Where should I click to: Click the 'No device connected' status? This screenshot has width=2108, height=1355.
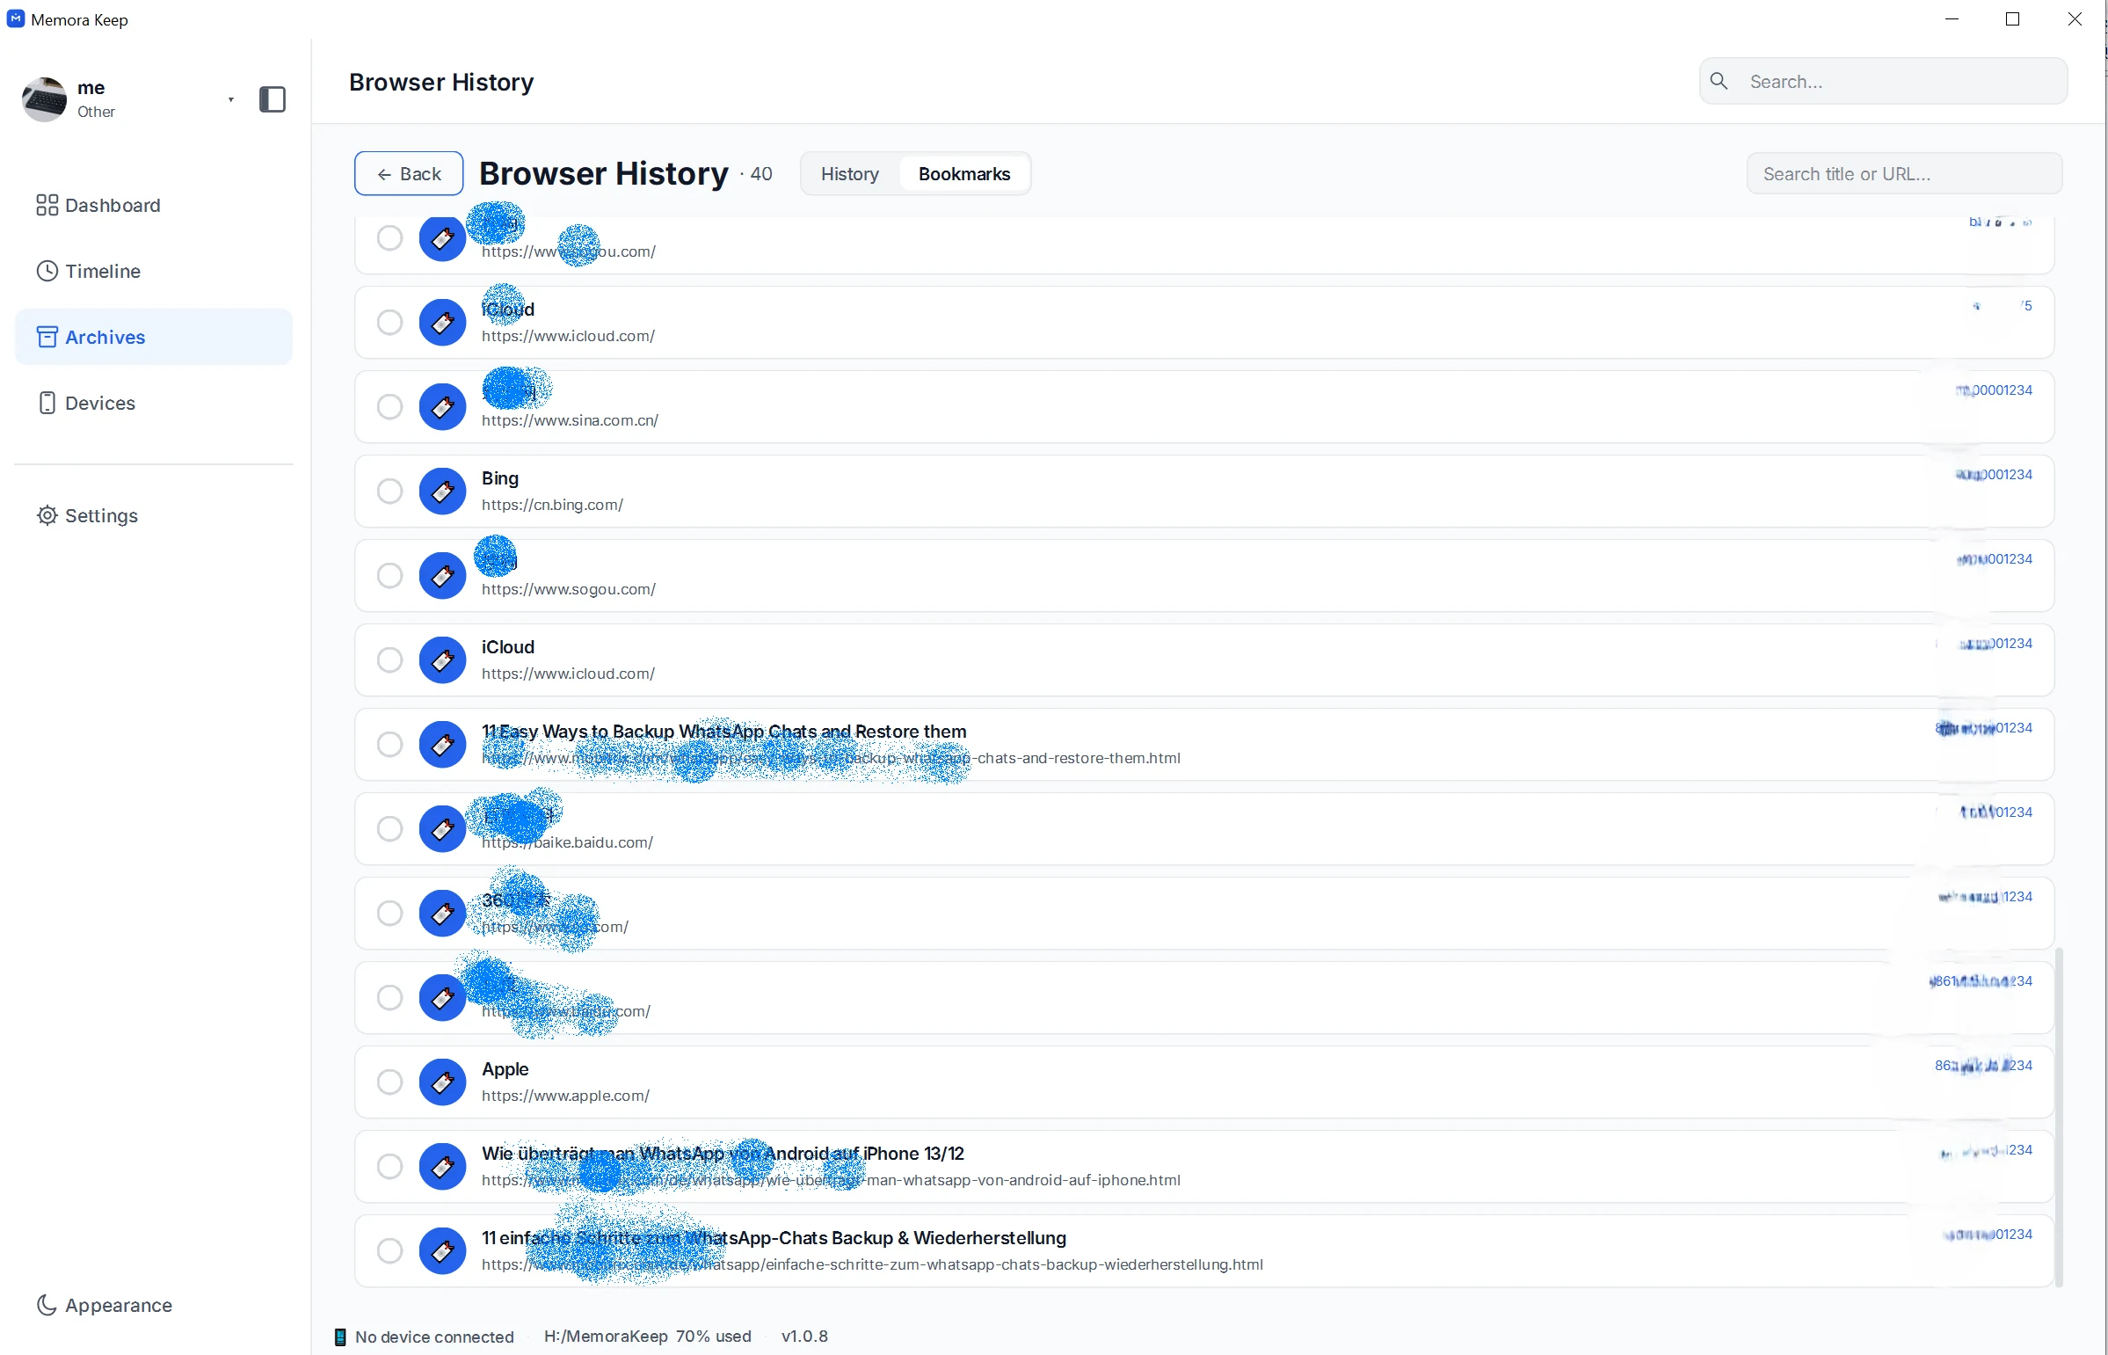coord(434,1337)
